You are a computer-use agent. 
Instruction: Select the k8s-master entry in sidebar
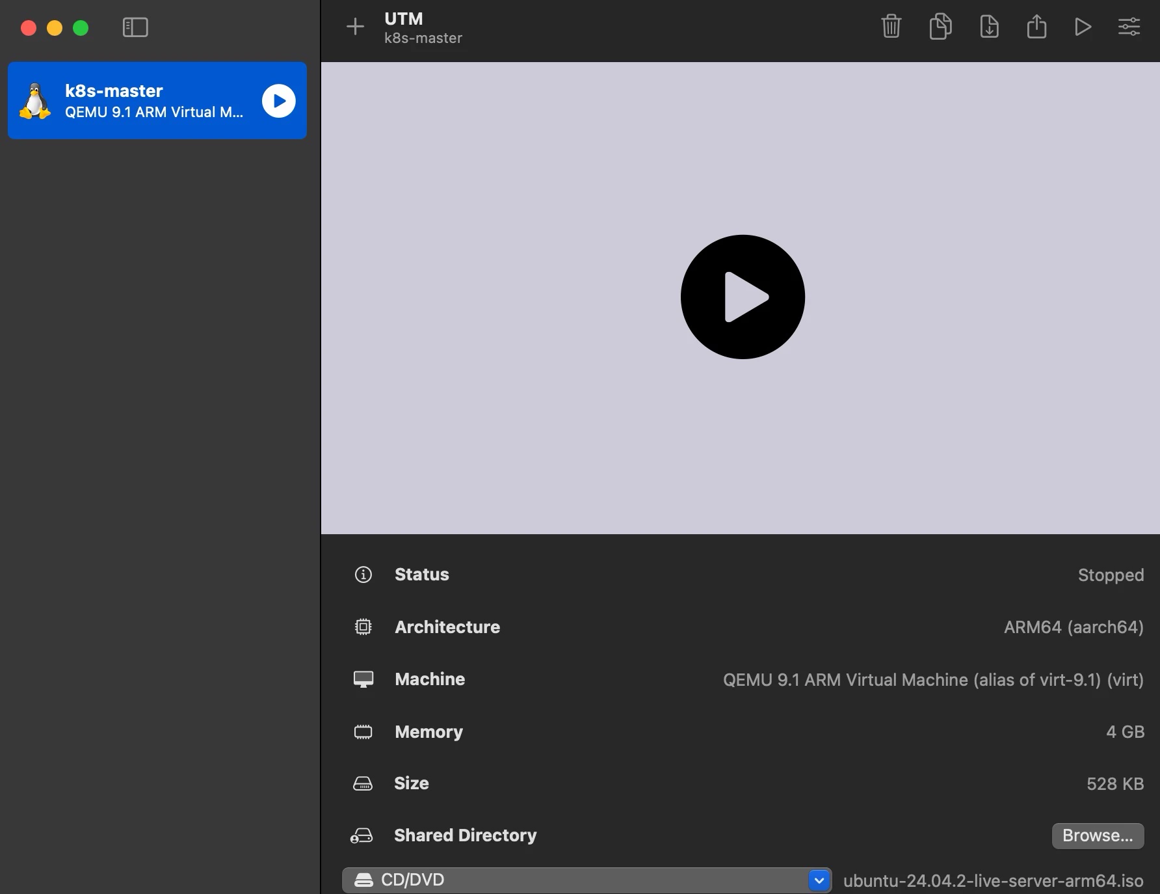pos(157,101)
